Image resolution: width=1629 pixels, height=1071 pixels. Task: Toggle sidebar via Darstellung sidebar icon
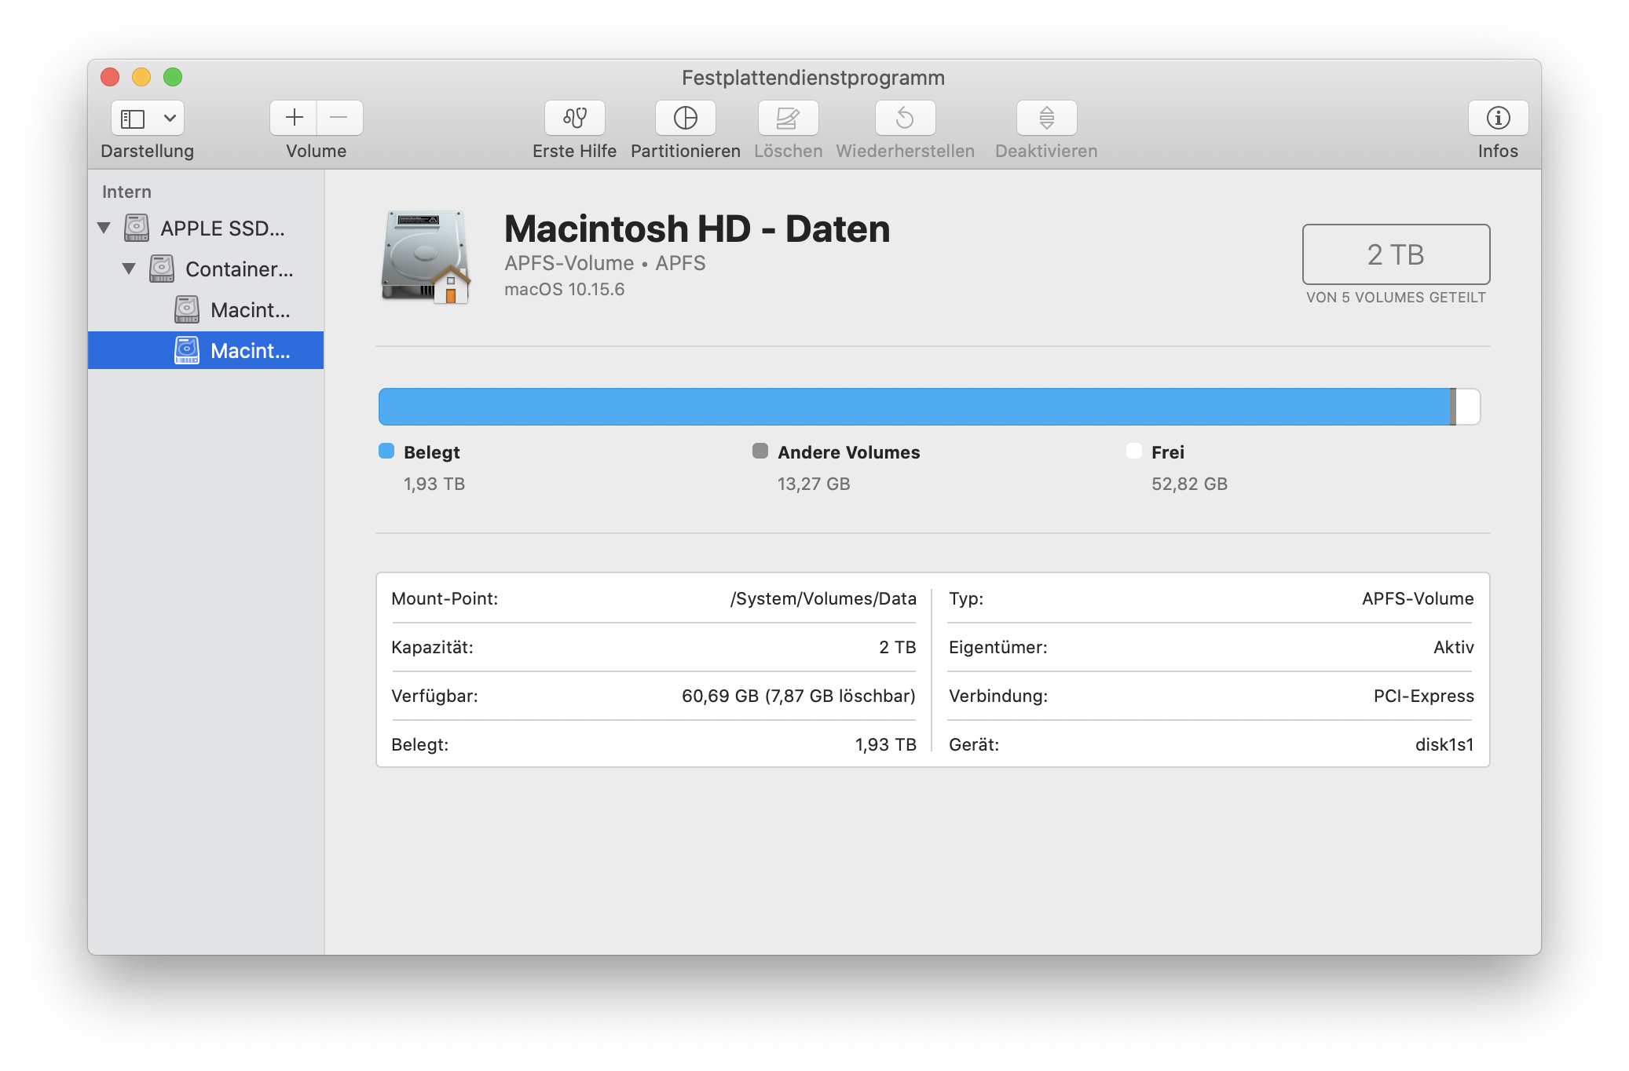[133, 119]
